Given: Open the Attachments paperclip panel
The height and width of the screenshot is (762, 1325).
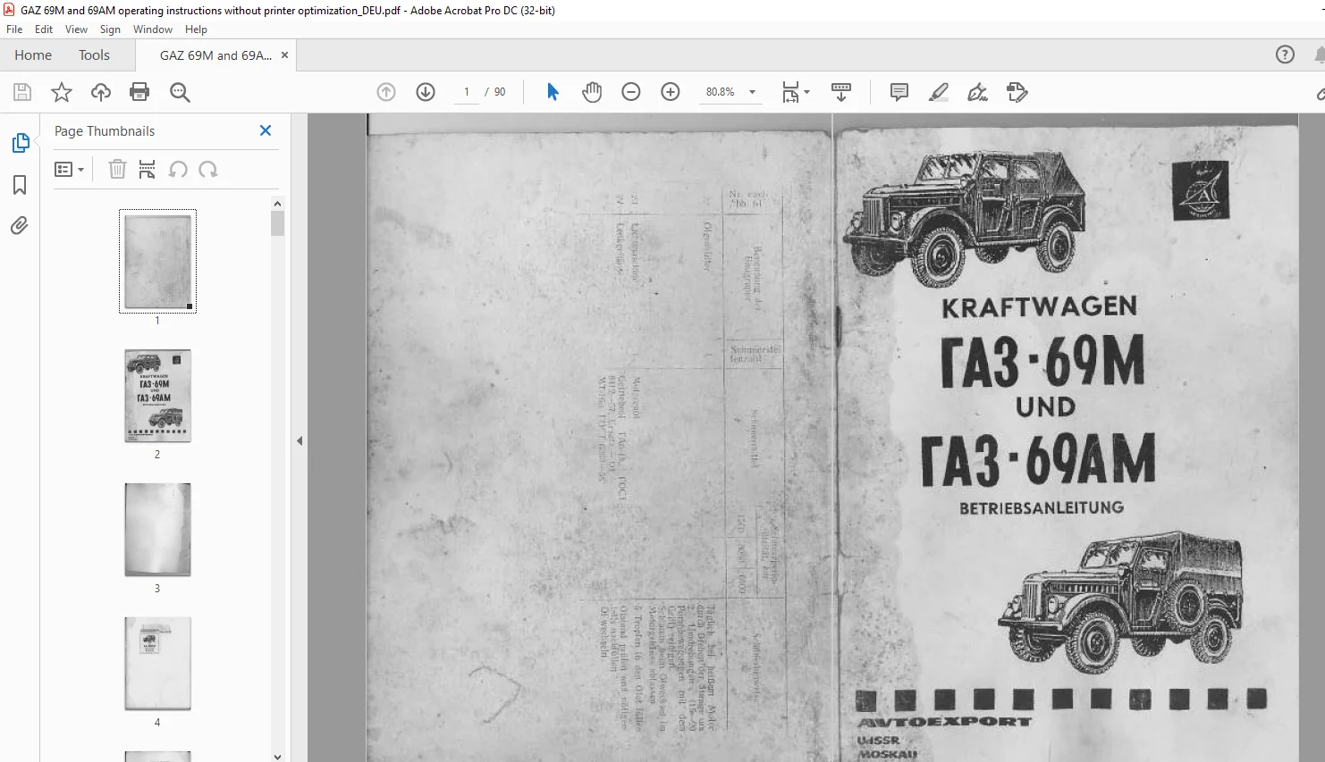Looking at the screenshot, I should pyautogui.click(x=20, y=225).
